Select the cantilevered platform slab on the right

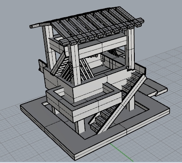pos(155,88)
